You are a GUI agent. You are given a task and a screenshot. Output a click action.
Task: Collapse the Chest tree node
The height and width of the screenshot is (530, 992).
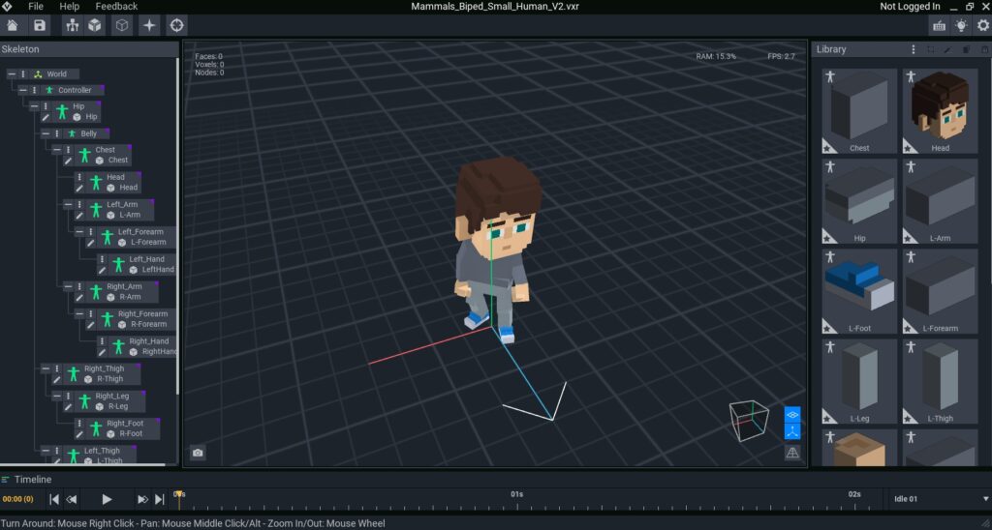coord(57,150)
